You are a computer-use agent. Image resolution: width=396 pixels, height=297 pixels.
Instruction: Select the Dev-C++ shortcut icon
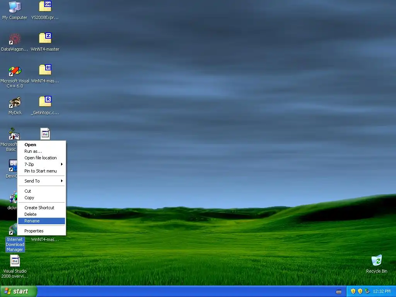pyautogui.click(x=13, y=166)
